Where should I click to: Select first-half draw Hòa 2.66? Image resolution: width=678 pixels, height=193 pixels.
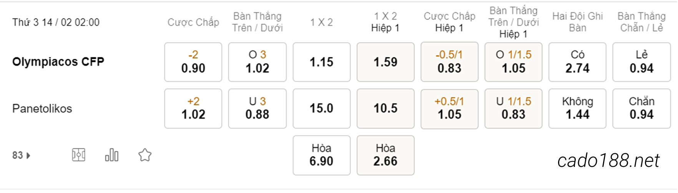(386, 155)
